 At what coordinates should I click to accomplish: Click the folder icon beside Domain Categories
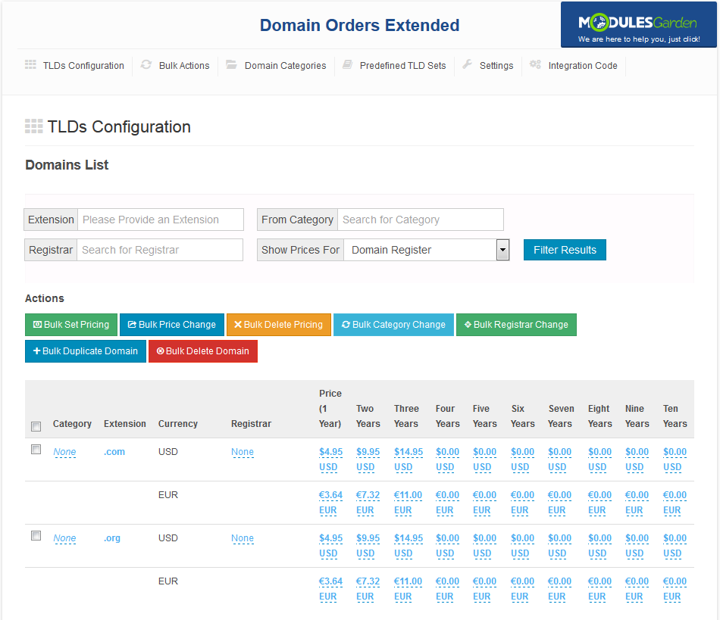pos(231,64)
